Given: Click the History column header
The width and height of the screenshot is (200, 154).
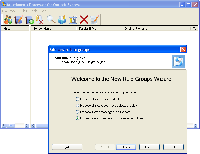Looking at the screenshot, I should (15, 29).
